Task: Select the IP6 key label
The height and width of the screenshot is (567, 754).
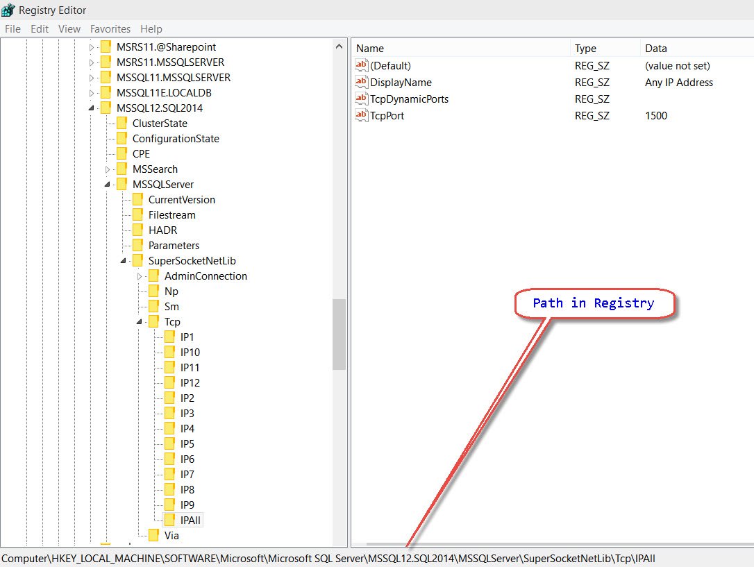Action: click(x=187, y=459)
